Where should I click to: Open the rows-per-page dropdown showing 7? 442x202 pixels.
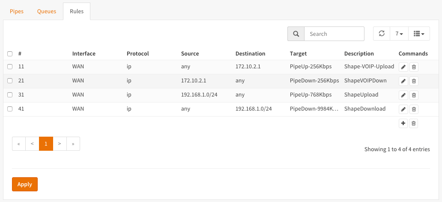(x=399, y=34)
